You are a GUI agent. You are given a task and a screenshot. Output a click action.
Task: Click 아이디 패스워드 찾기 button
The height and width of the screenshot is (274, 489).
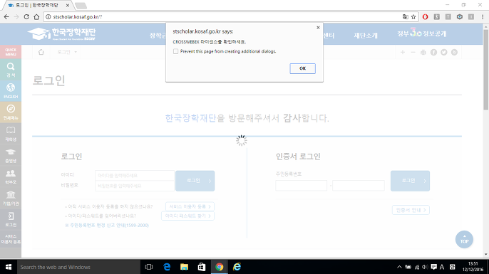(x=187, y=216)
